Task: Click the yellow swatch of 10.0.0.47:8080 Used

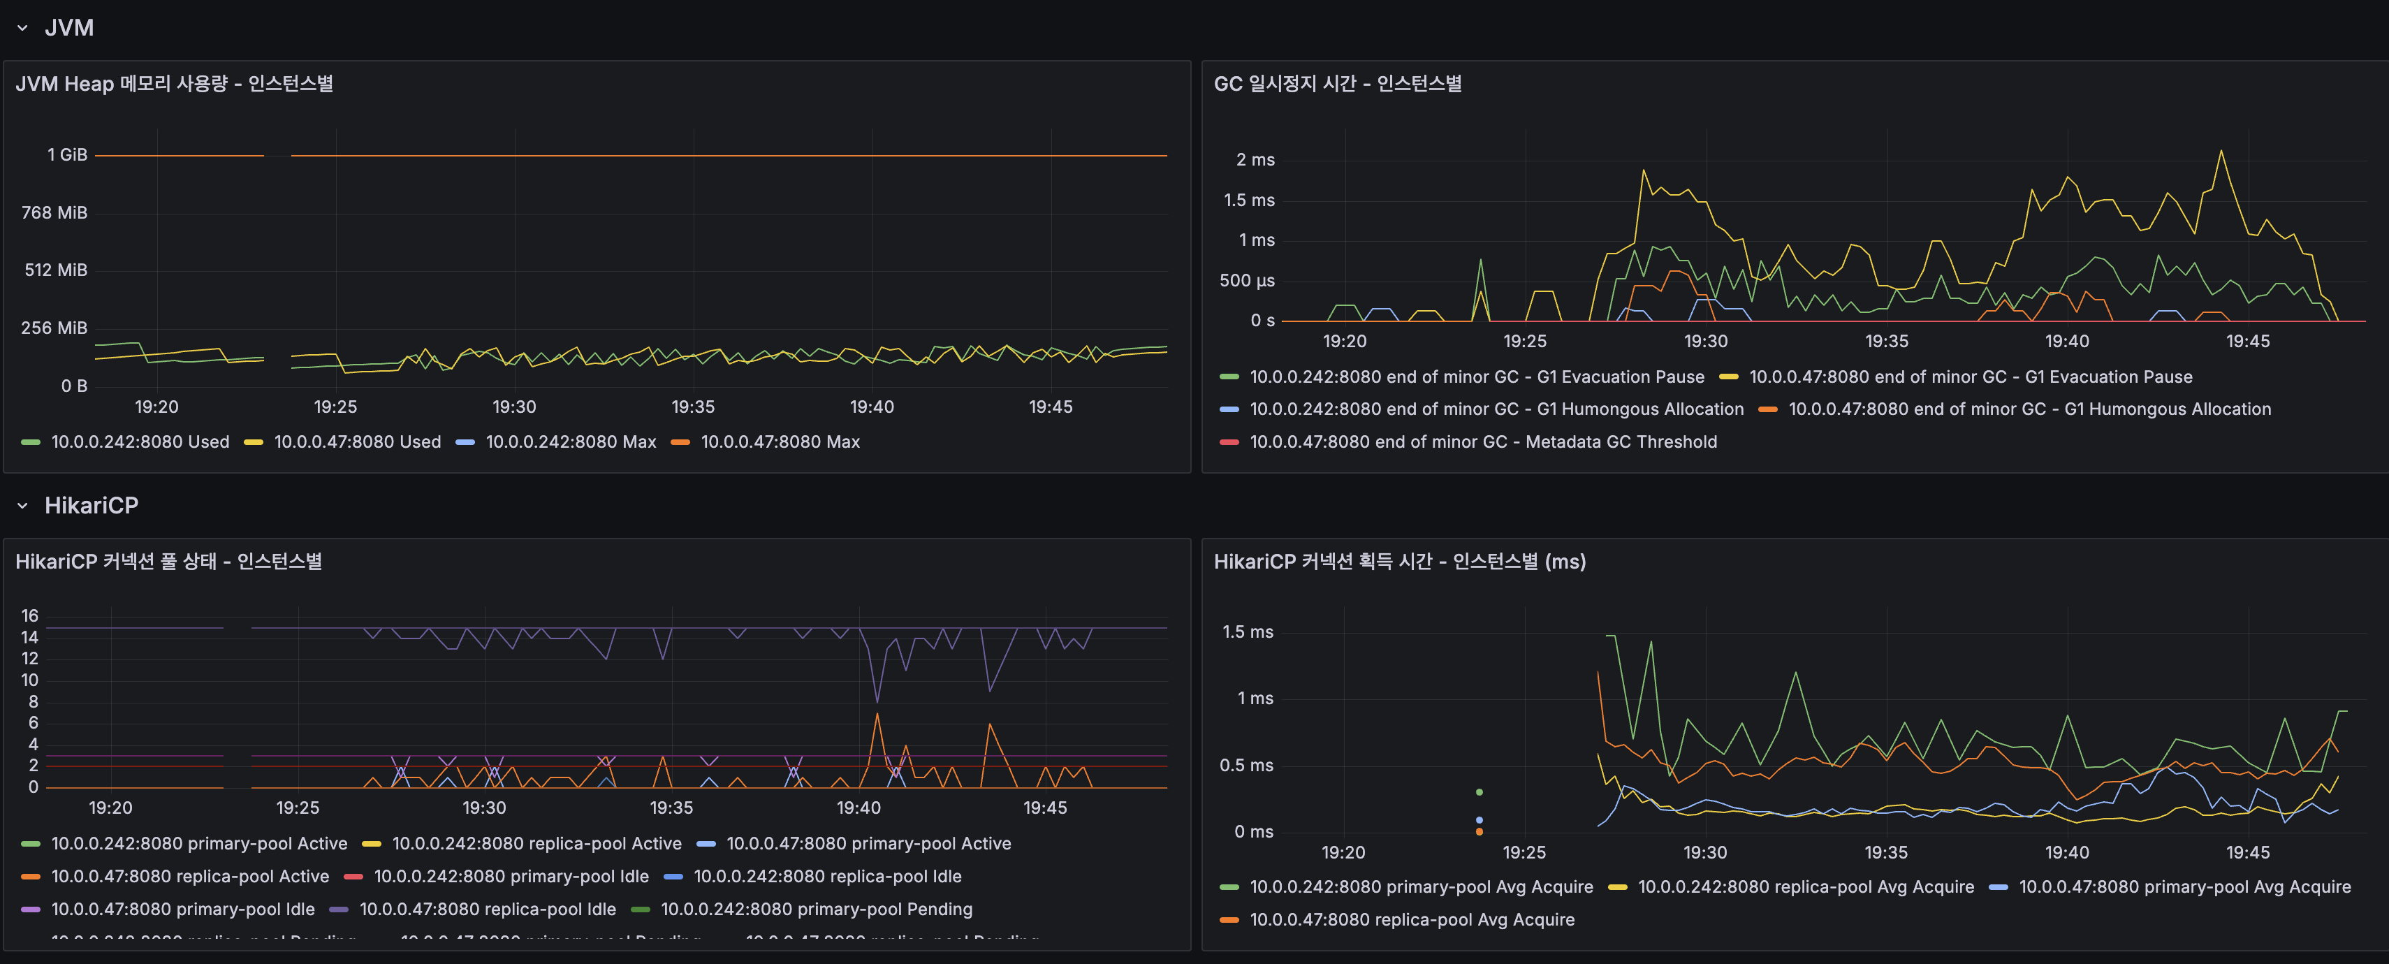Action: click(x=253, y=443)
